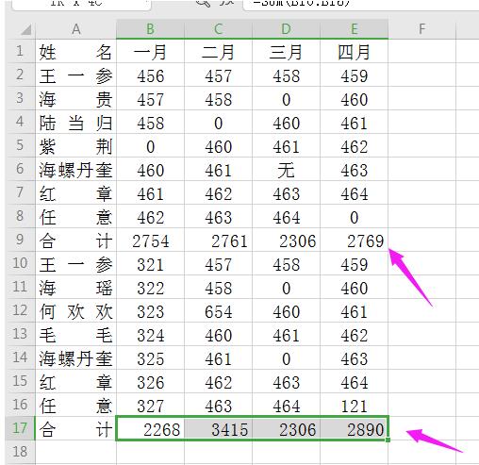The image size is (479, 465).
Task: Click 合计 label in row 9
Action: click(x=75, y=240)
